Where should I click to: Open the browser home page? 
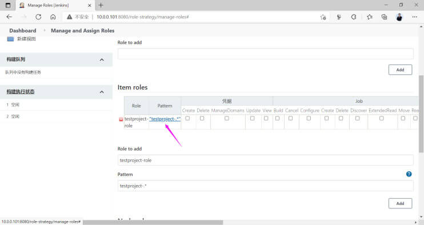[x=53, y=17]
